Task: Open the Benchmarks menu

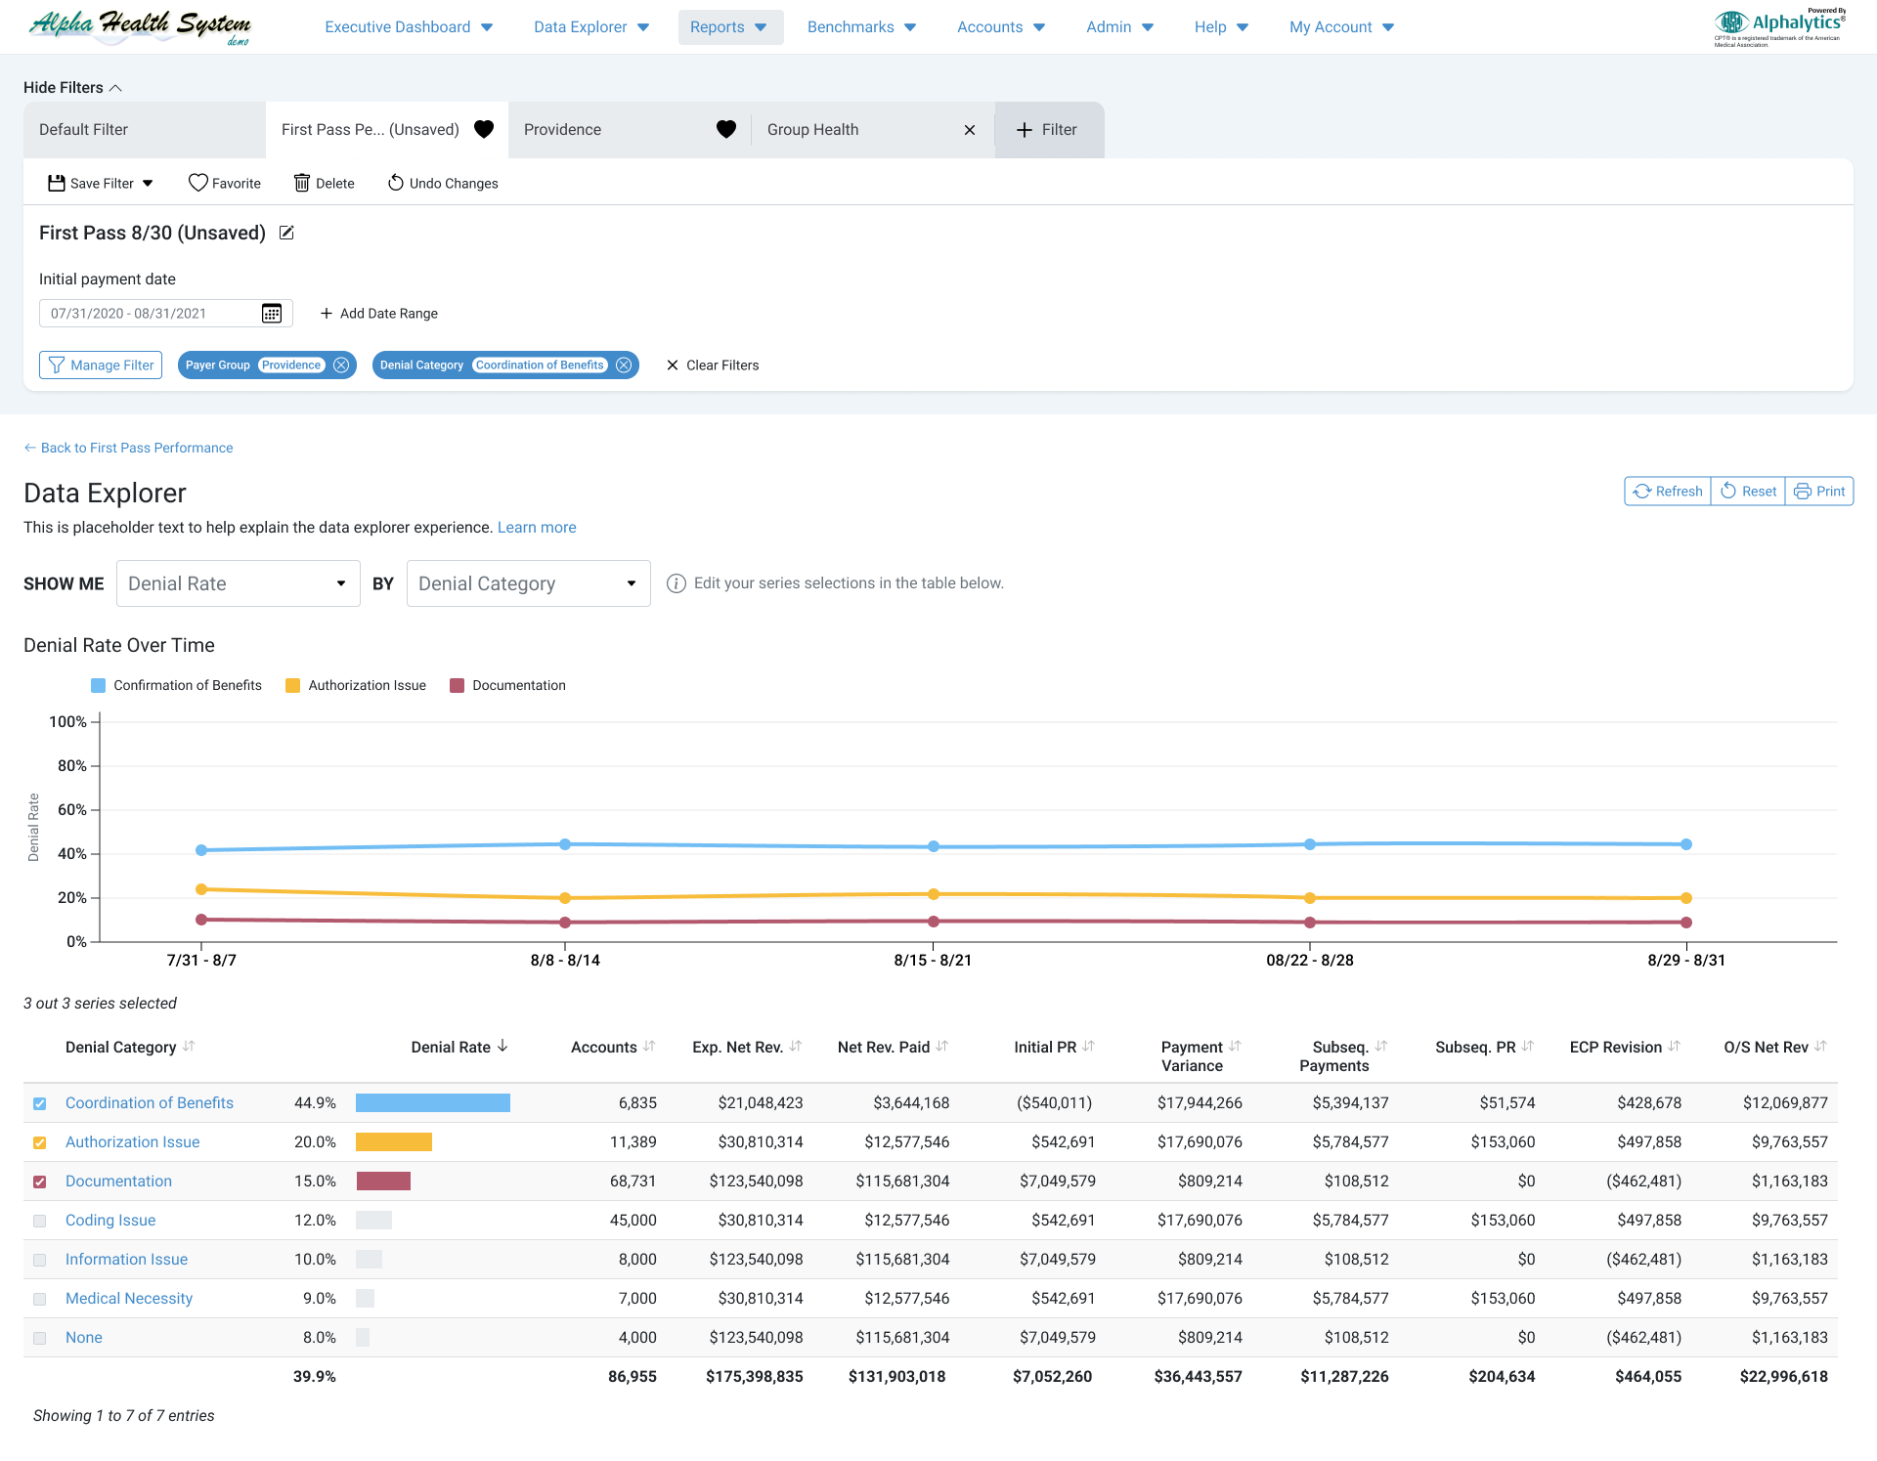Action: click(861, 27)
